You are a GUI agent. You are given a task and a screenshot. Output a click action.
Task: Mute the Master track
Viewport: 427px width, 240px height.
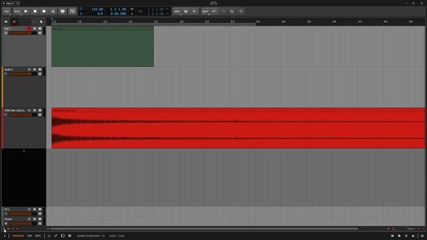(40, 219)
